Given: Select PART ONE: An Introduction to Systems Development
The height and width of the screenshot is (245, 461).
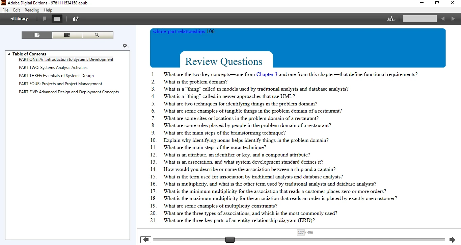Looking at the screenshot, I should click(x=66, y=59).
